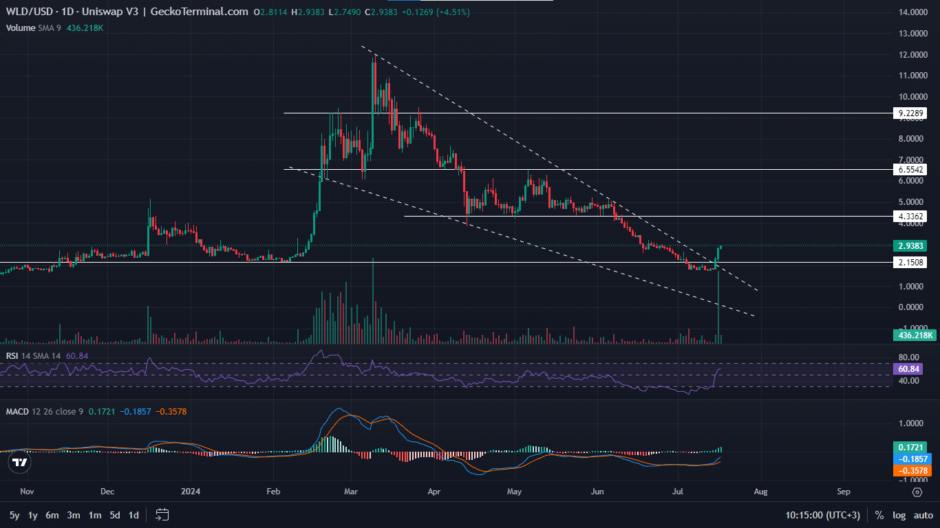The image size is (940, 528).
Task: Click the Mar label on time axis
Action: pyautogui.click(x=351, y=492)
